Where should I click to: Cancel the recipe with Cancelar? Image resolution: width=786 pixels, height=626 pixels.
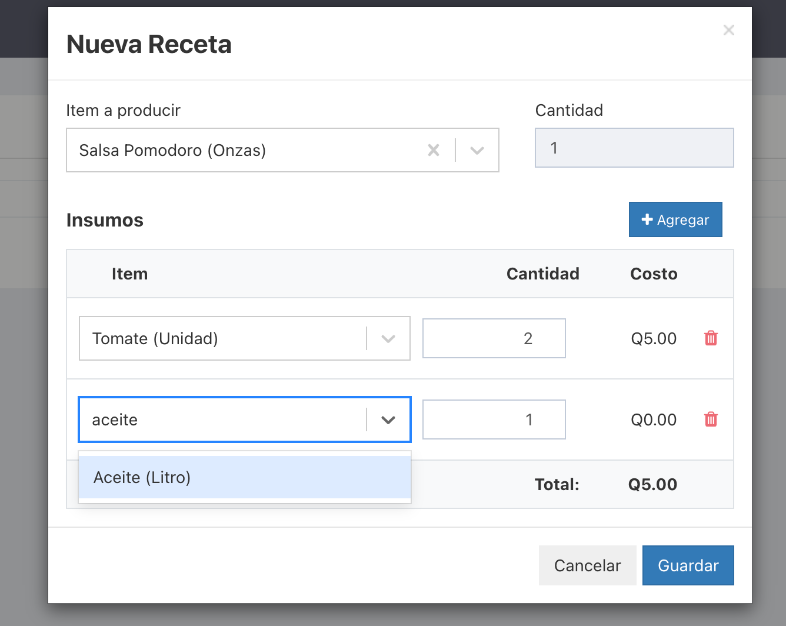click(x=587, y=565)
